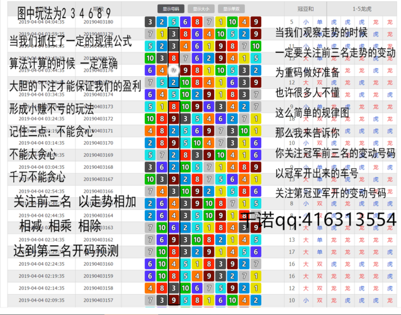Select issue number 20190403157
Image resolution: width=401 pixels, height=315 pixels.
click(98, 300)
